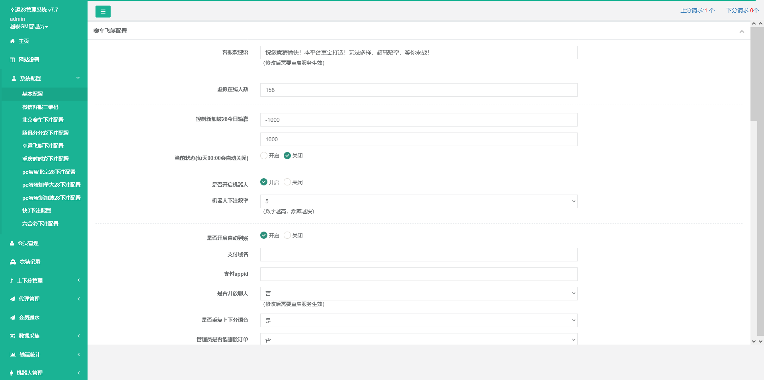Viewport: 764px width, 380px height.
Task: Select 开启 for 是否开启自动到账
Action: click(x=264, y=235)
